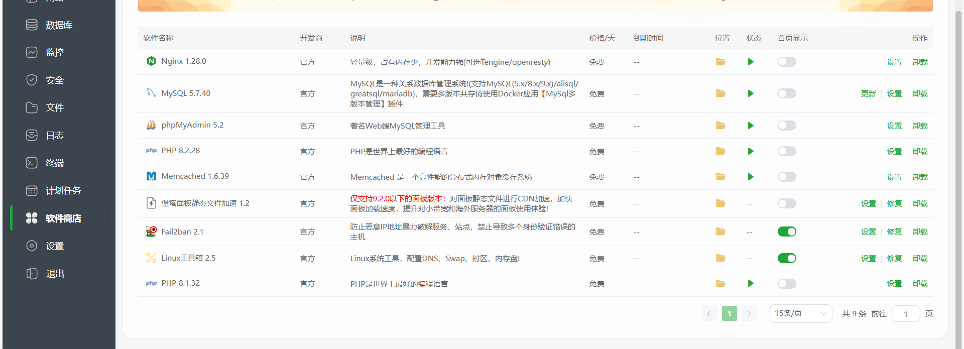This screenshot has height=349, width=964.
Task: Click the Nginx running status play icon
Action: (751, 62)
